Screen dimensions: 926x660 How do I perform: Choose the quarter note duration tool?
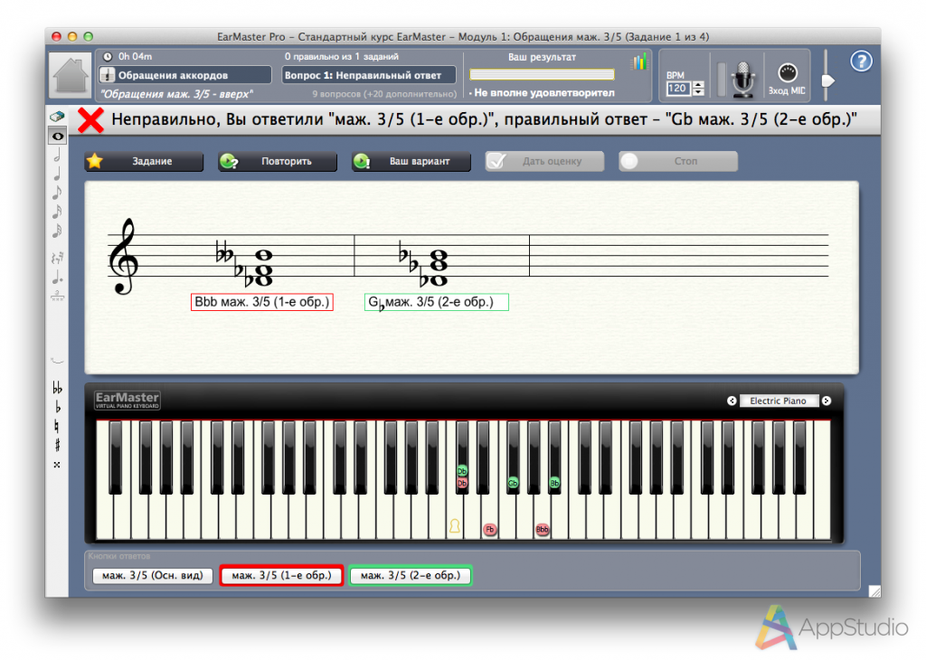(x=57, y=174)
